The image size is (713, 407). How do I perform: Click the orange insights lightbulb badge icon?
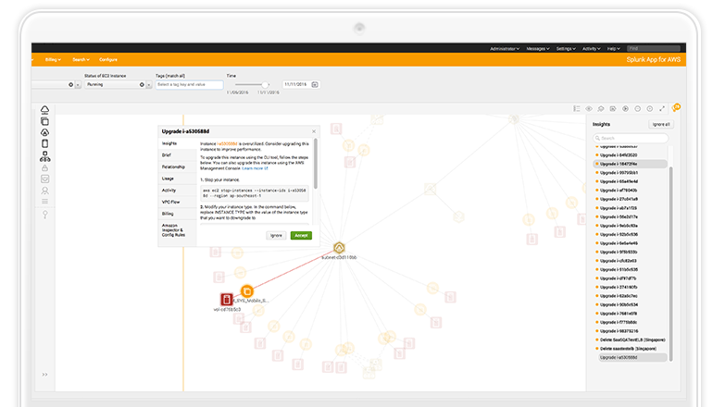(x=676, y=107)
